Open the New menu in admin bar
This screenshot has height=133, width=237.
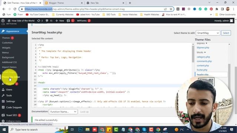pos(60,21)
